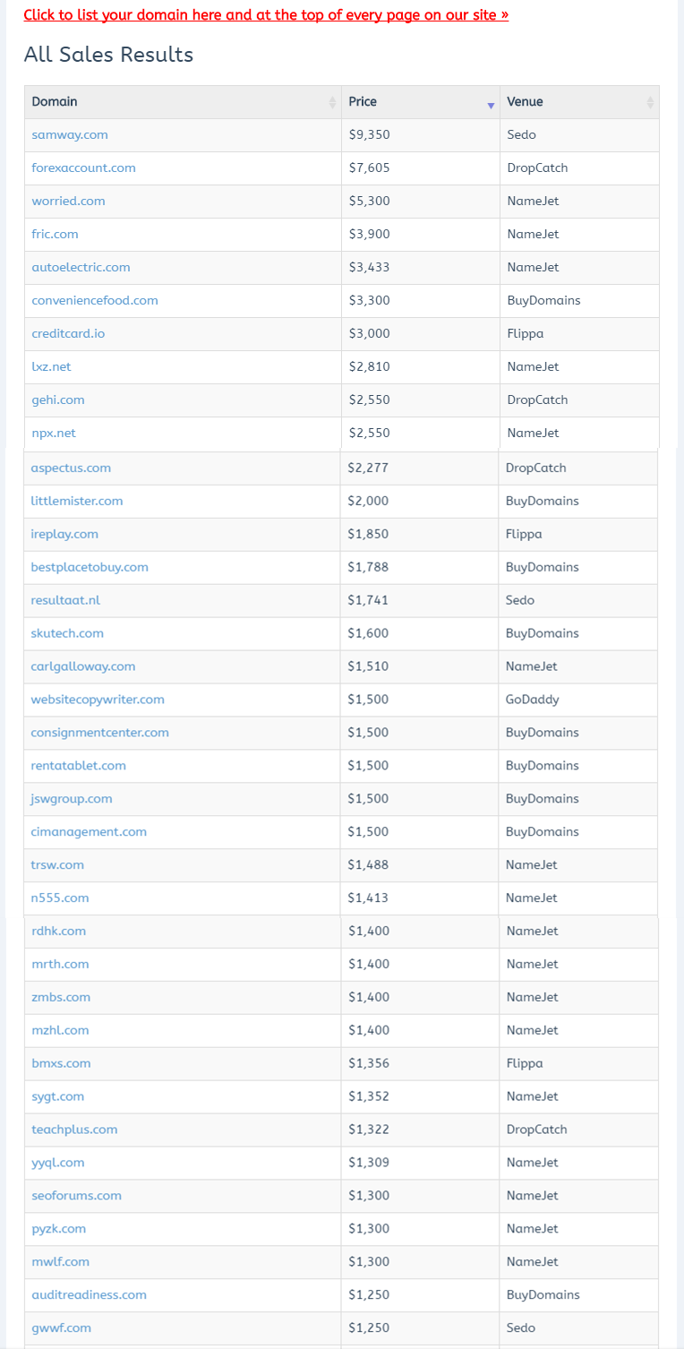684x1349 pixels.
Task: Click the aspectus.com domain
Action: click(71, 468)
